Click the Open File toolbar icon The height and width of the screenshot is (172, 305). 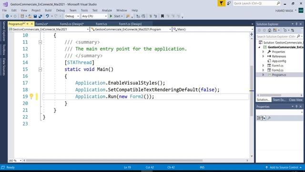[x=30, y=16]
